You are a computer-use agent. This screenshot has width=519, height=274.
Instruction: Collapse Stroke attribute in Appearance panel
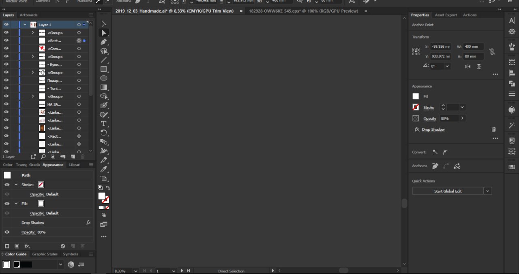[x=16, y=185]
